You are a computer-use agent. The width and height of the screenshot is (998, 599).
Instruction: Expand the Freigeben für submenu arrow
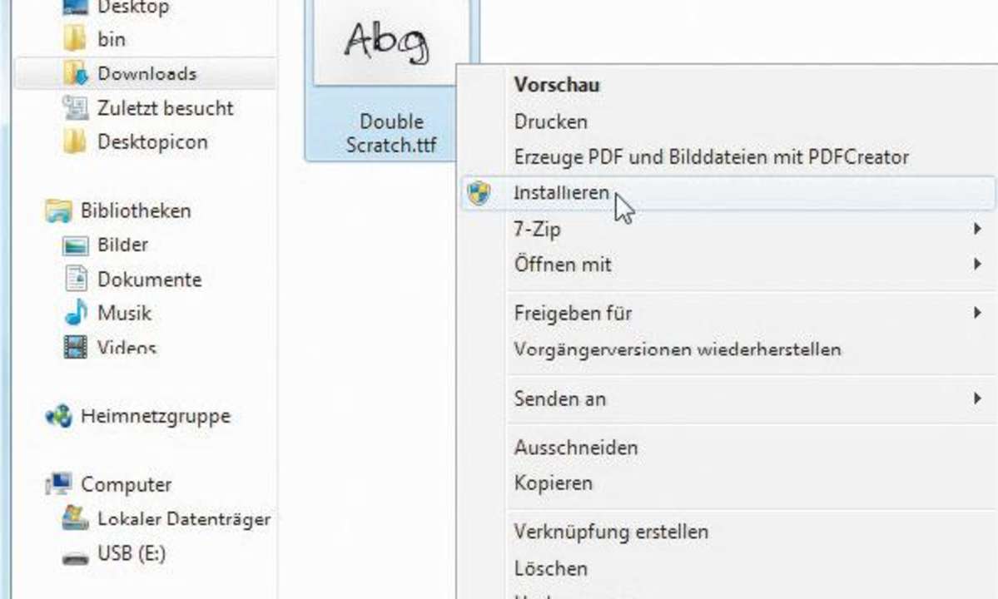(x=978, y=312)
